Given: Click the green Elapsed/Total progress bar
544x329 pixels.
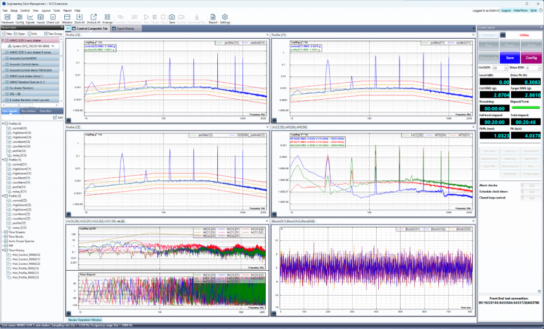Looking at the screenshot, I should tap(525, 108).
